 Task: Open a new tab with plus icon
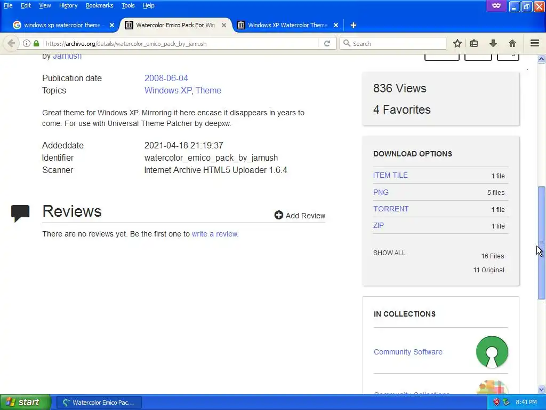[x=353, y=25]
